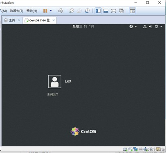Click the 未列出? not listed link
This screenshot has width=166, height=153.
pos(53,94)
